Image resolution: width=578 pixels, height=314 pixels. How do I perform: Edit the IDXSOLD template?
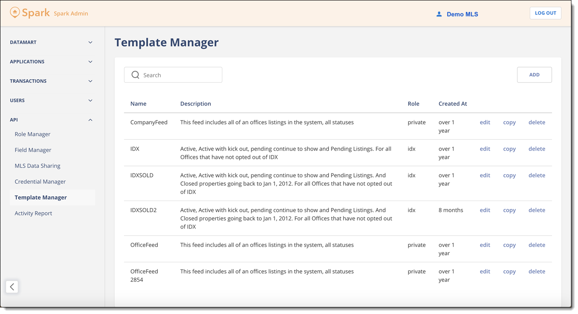point(485,175)
